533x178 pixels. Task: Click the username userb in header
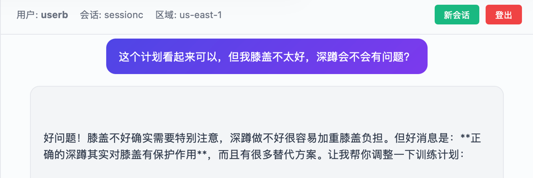[54, 15]
